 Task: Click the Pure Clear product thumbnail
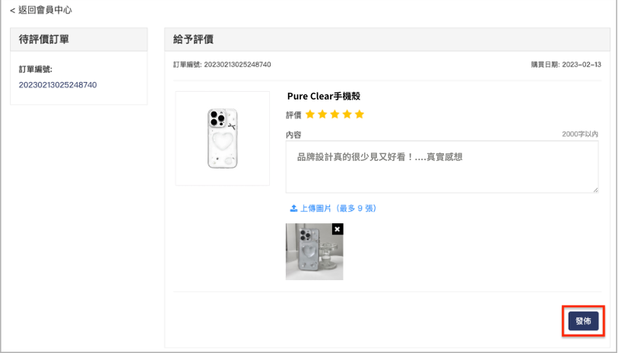(222, 138)
